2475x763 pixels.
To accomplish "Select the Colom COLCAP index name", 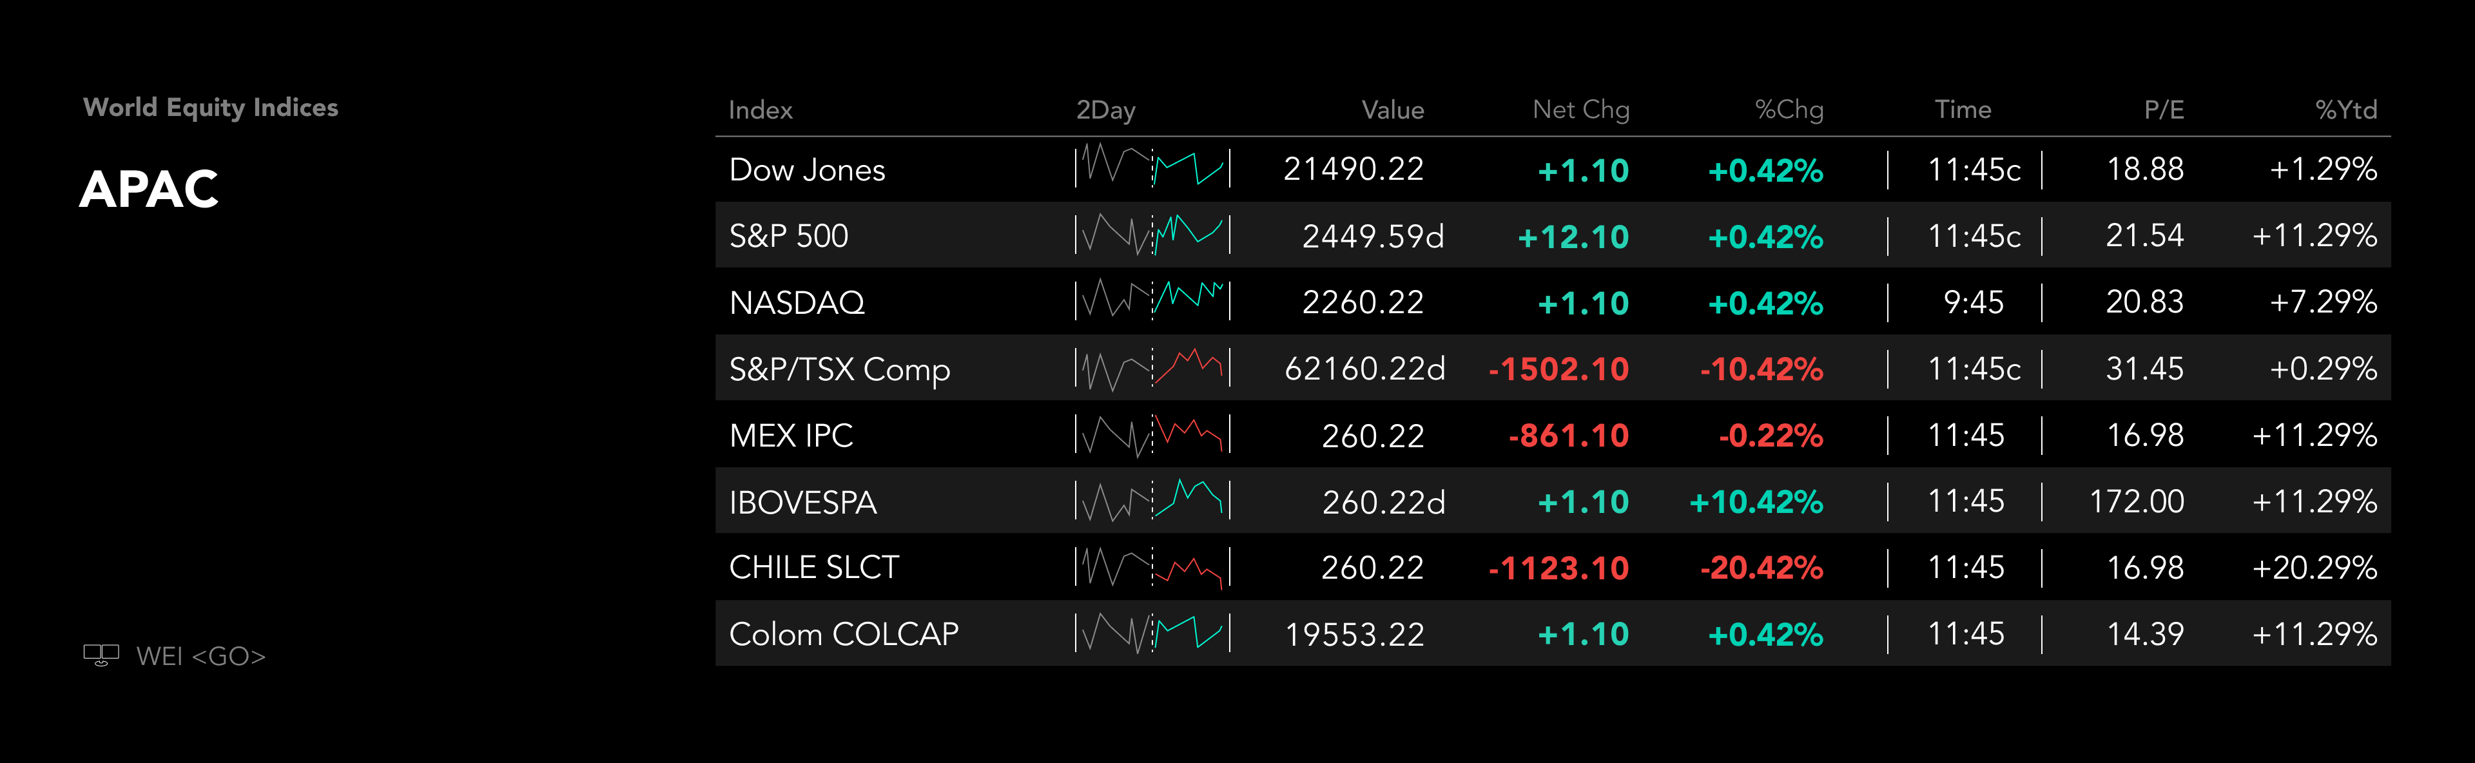I will (x=844, y=634).
